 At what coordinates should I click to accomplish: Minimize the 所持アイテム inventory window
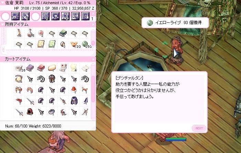coord(88,24)
